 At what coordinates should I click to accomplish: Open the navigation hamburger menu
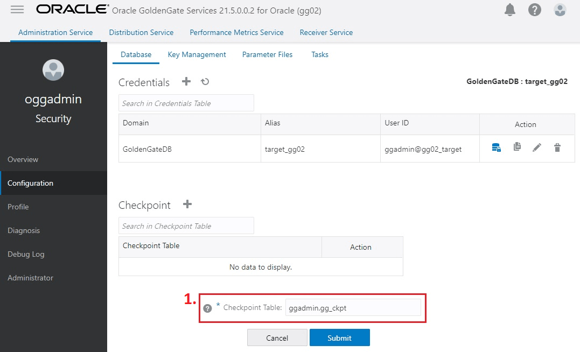tap(17, 9)
